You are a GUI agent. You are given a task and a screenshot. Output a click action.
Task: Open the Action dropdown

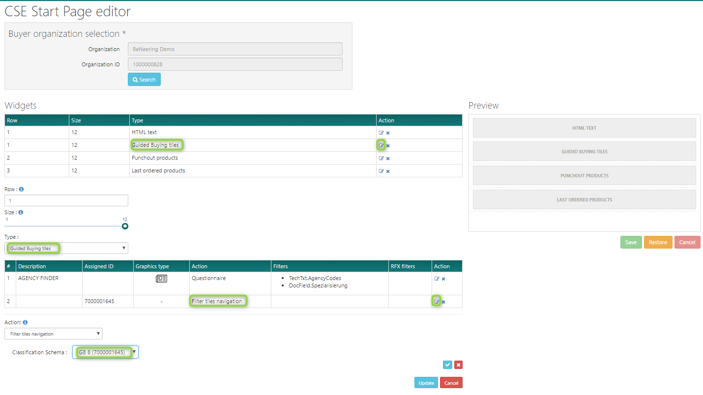(x=54, y=334)
